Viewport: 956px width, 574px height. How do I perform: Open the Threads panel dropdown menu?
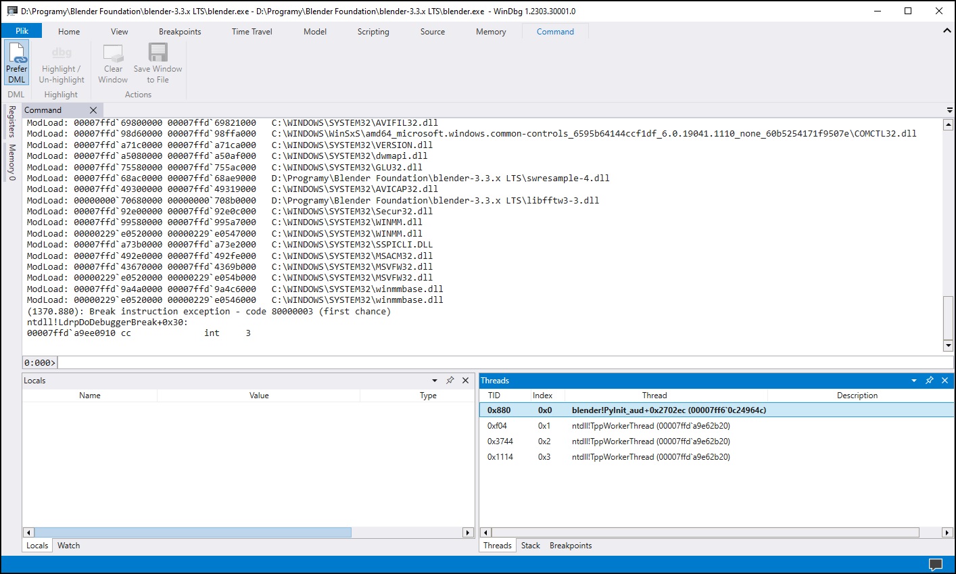point(914,380)
